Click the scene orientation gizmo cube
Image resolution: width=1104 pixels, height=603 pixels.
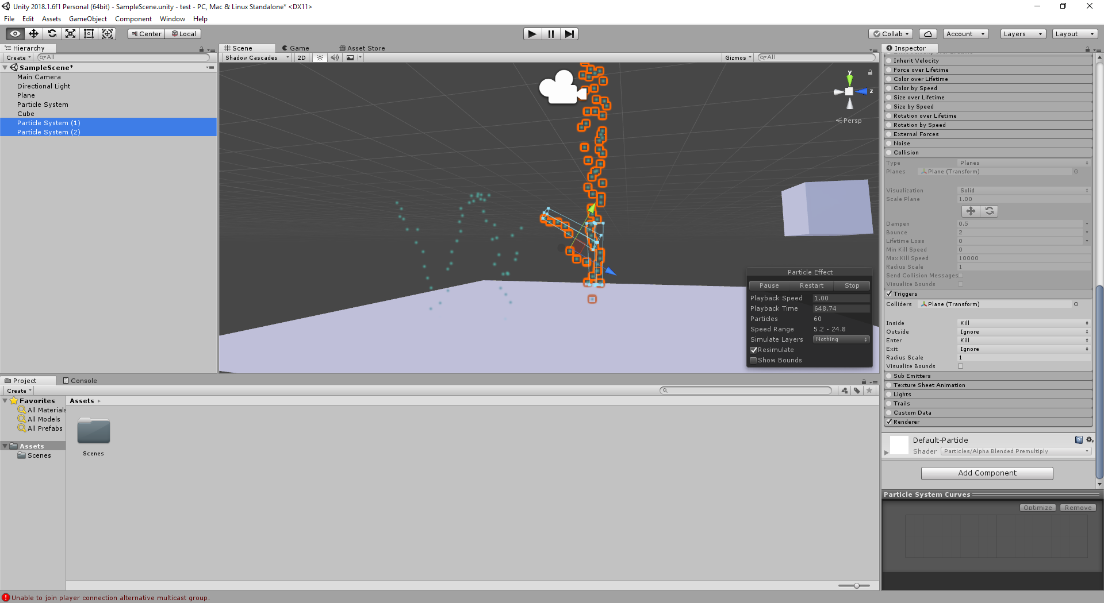point(849,91)
